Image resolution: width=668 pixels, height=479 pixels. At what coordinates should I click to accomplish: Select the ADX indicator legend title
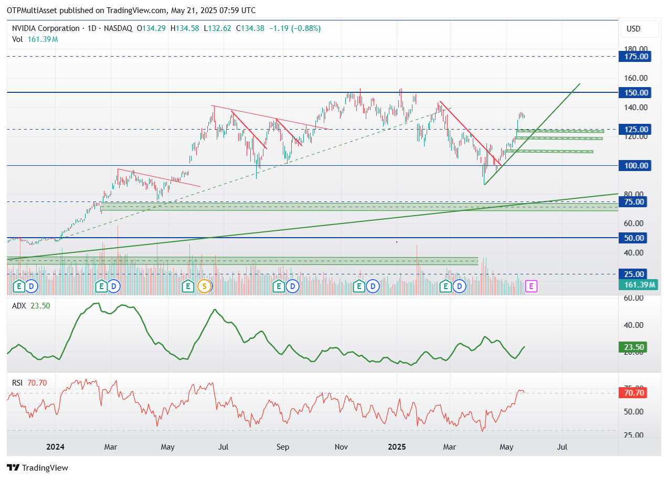pos(20,306)
